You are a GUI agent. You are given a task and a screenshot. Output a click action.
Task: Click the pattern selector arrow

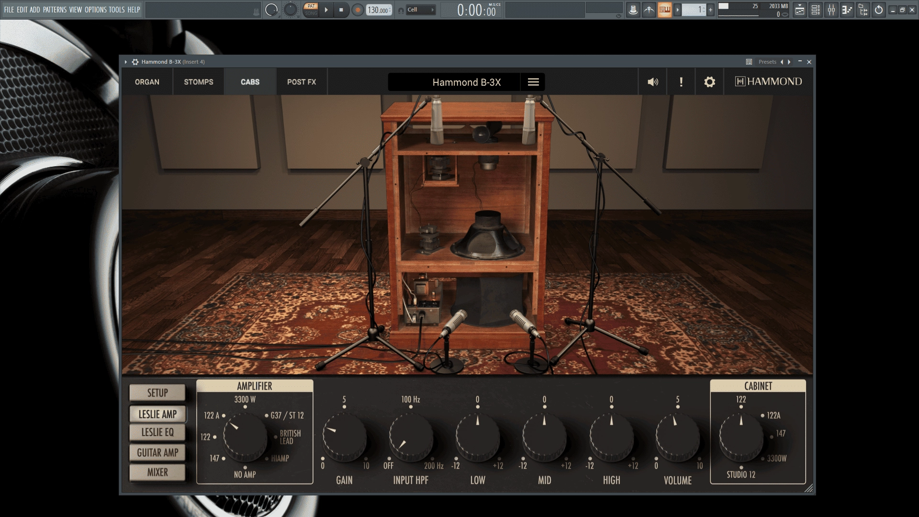click(x=677, y=10)
